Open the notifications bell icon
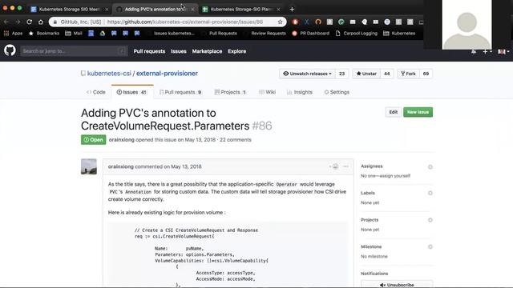Screen dimensions: 513x288 click(x=474, y=51)
